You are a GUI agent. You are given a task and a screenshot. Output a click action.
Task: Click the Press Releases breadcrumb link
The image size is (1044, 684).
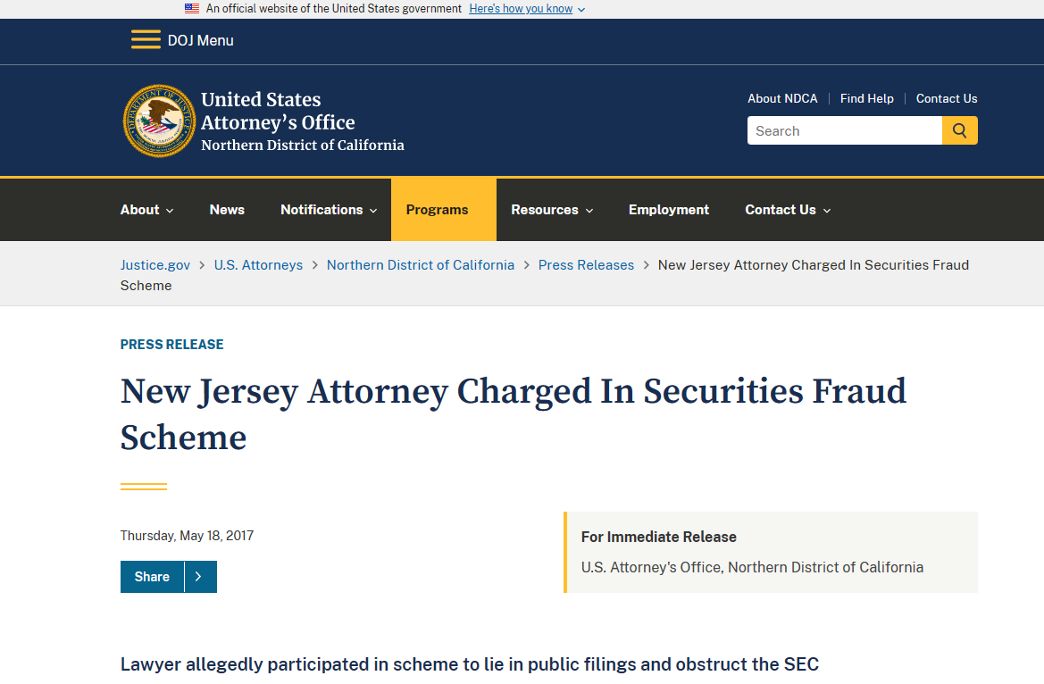pyautogui.click(x=586, y=265)
